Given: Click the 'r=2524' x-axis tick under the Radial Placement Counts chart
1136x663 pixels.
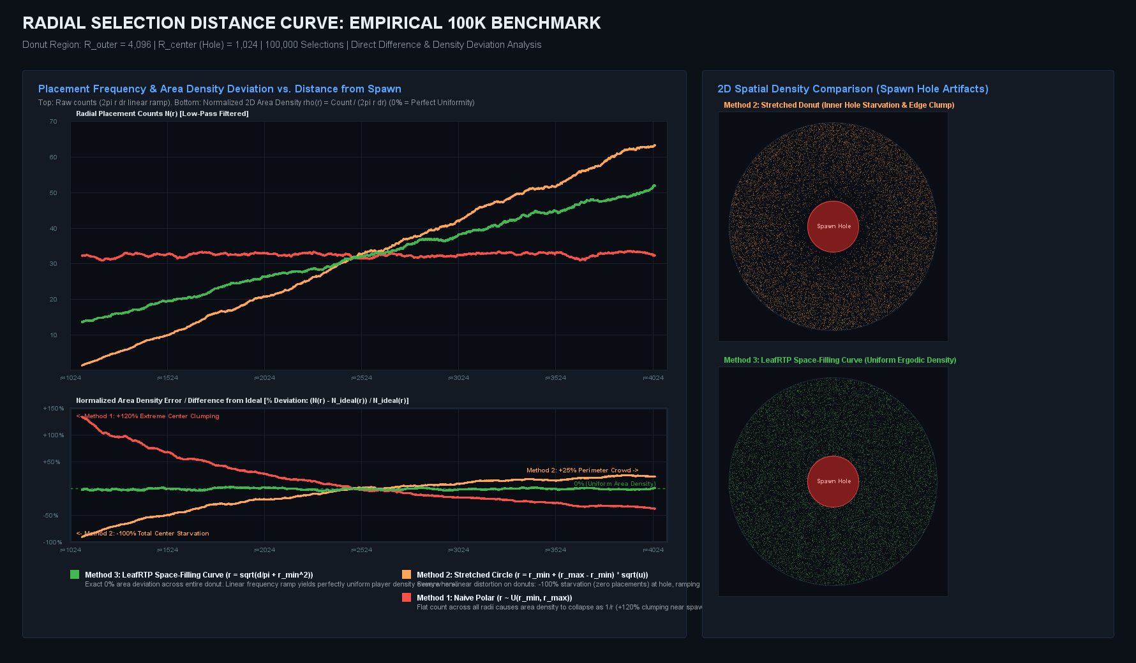Looking at the screenshot, I should tap(362, 378).
